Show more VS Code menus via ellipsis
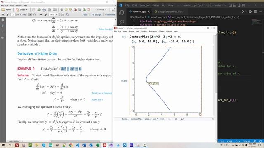Screen dimensions: 264x148 (x=178, y=5)
